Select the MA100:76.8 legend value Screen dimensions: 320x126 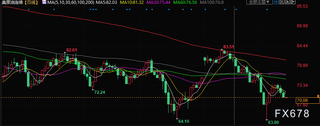click(211, 2)
